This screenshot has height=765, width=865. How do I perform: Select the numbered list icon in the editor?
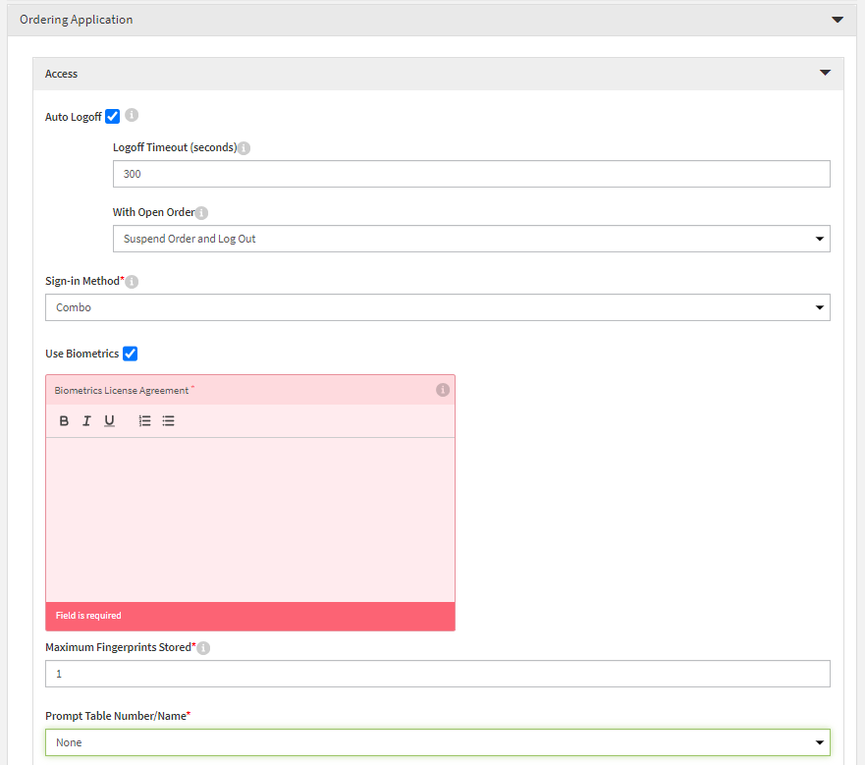[143, 420]
